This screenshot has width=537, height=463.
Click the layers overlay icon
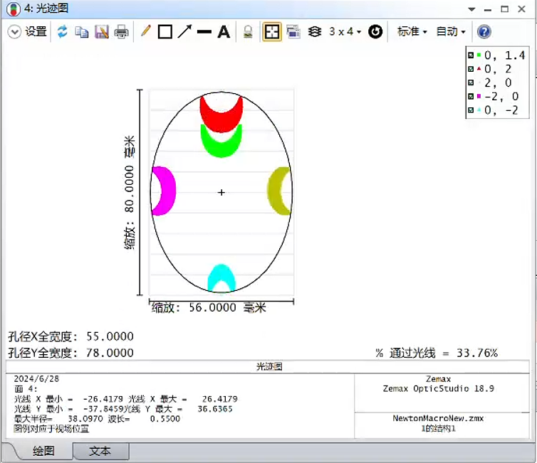pyautogui.click(x=314, y=32)
